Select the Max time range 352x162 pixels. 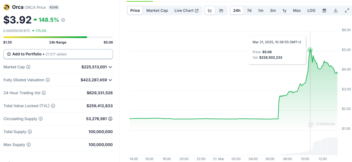pos(297,11)
